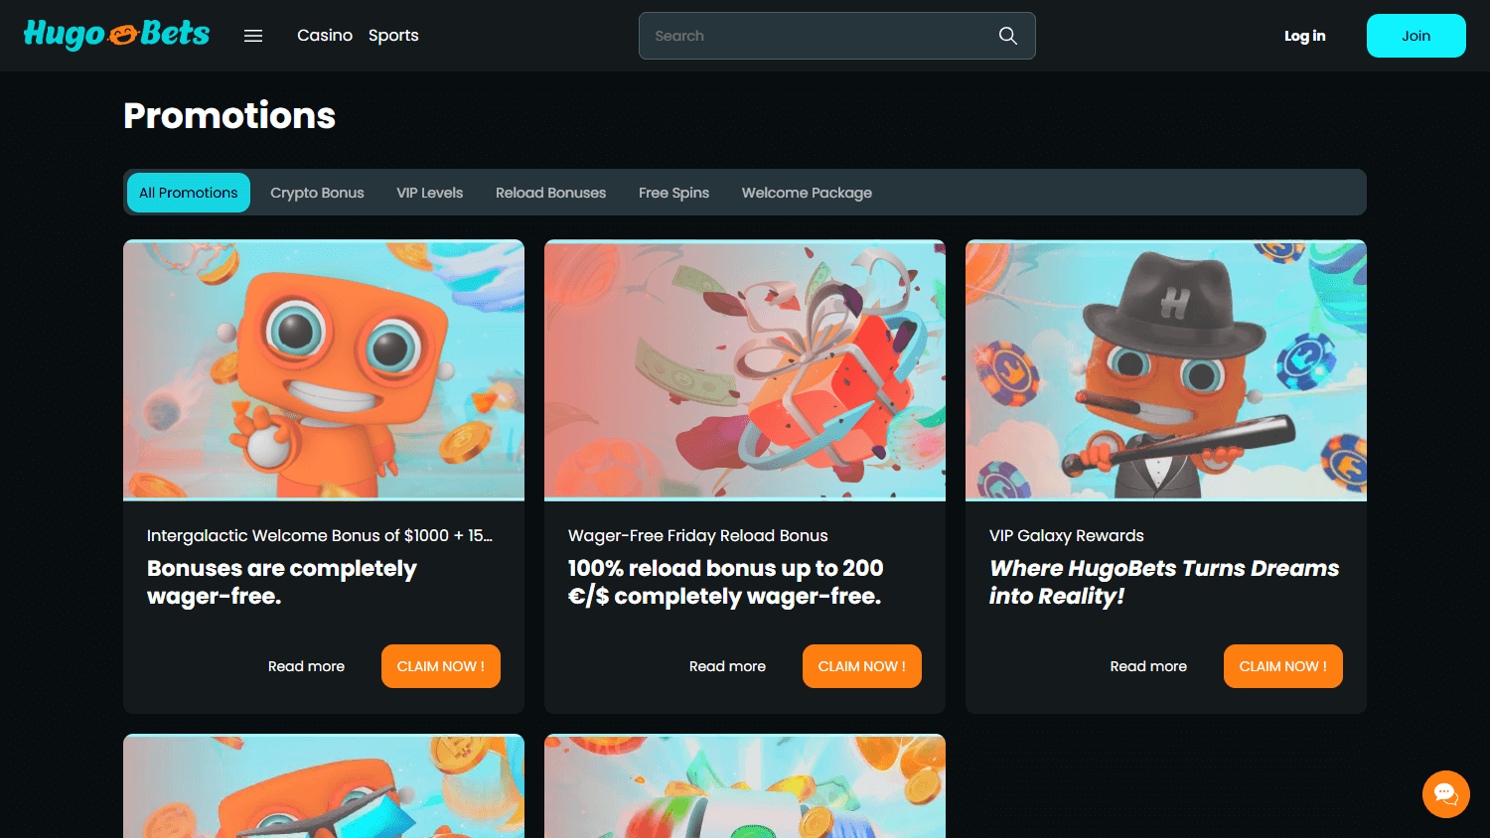This screenshot has height=838, width=1490.
Task: Select the Free Spins tab
Action: click(673, 193)
